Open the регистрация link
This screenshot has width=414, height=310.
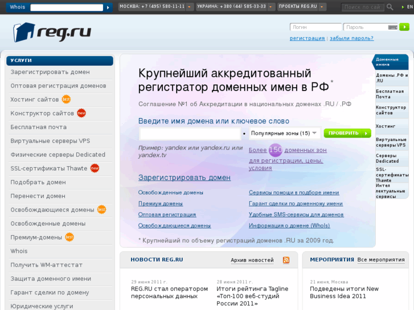tap(308, 38)
